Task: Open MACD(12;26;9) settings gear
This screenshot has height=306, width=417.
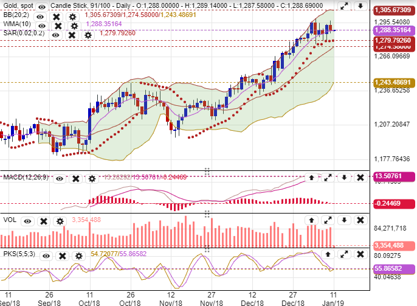Action: click(x=91, y=178)
